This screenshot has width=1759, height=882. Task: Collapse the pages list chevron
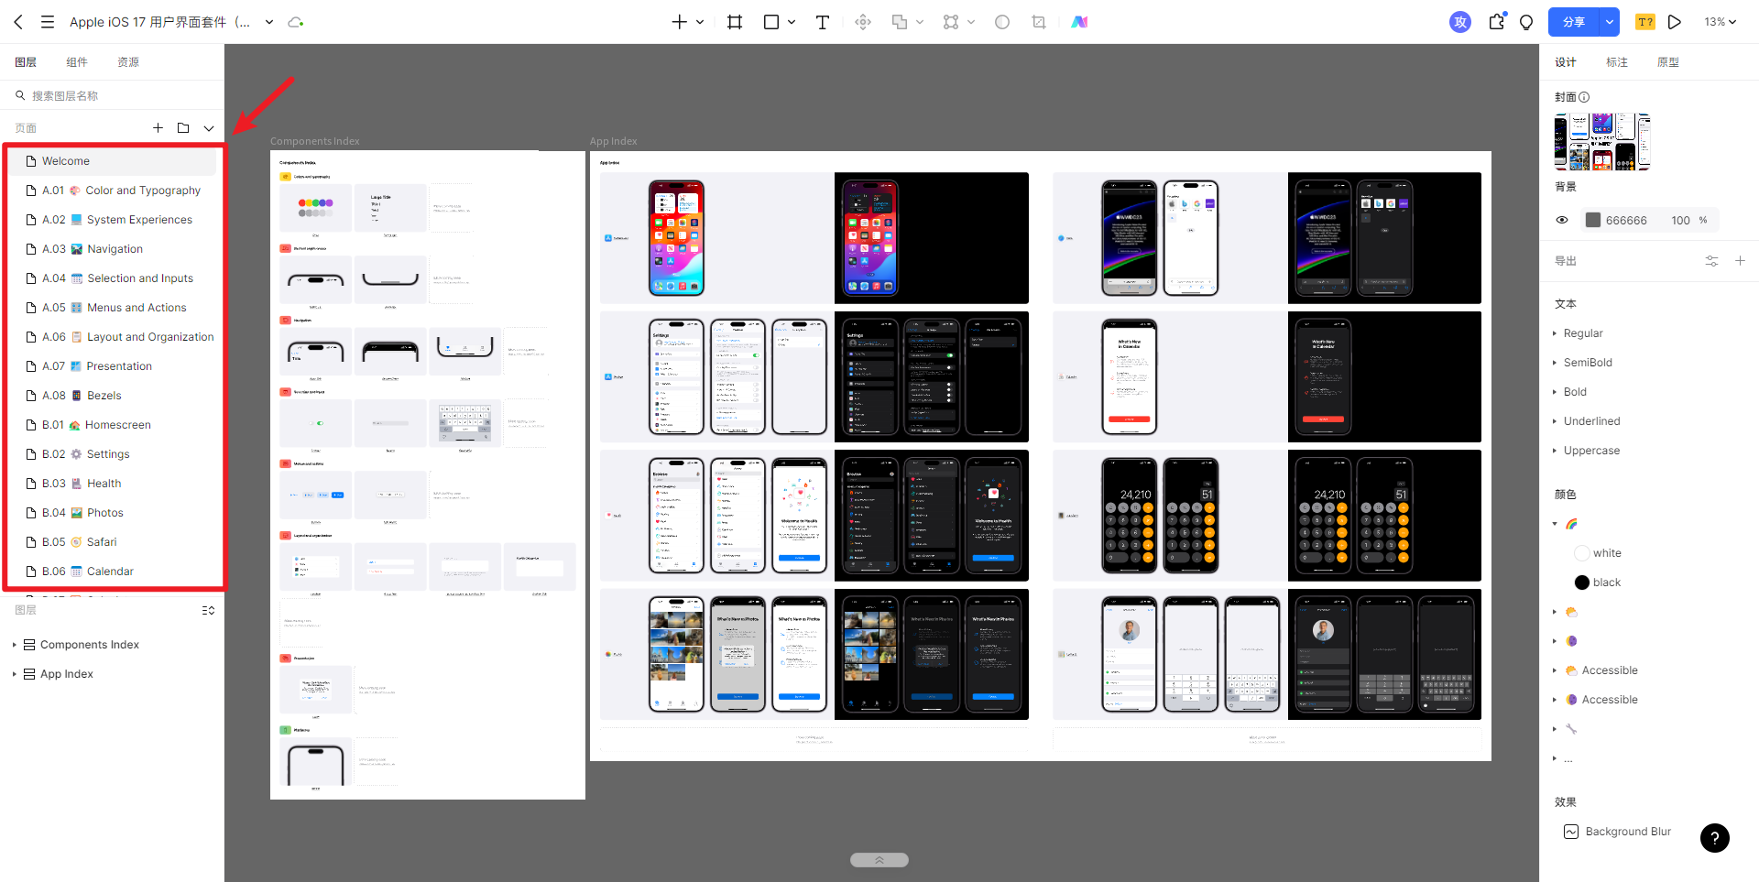click(209, 128)
